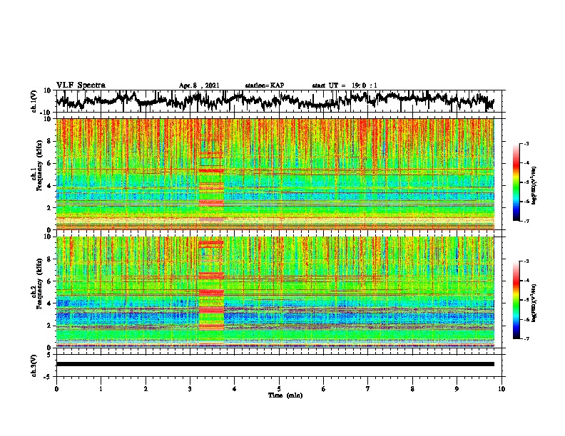The height and width of the screenshot is (436, 565).
Task: Click the "-5" tick on ch.3(V) axis
Action: (x=49, y=377)
